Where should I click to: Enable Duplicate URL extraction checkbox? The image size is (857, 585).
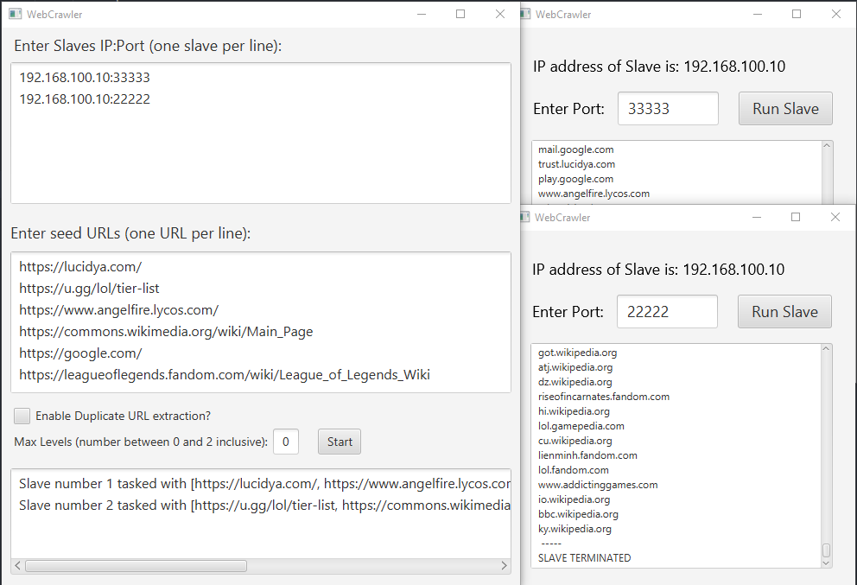[22, 416]
